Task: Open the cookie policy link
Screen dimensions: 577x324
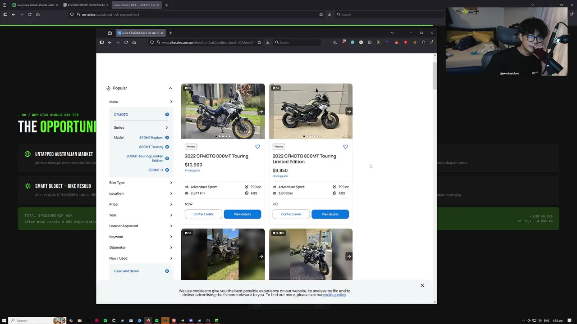Action: tap(334, 295)
